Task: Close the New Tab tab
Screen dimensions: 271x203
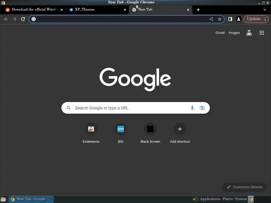Action: (x=188, y=10)
